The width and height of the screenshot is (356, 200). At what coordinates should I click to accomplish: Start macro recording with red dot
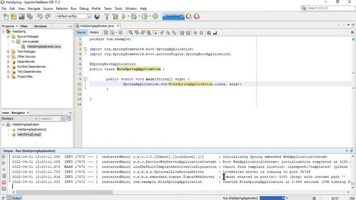[x=195, y=33]
